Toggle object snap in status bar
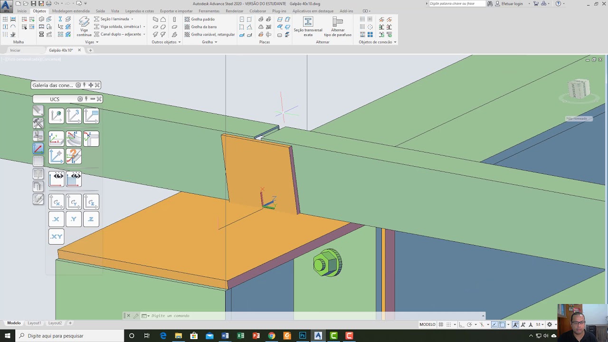Image resolution: width=608 pixels, height=342 pixels. [x=502, y=324]
